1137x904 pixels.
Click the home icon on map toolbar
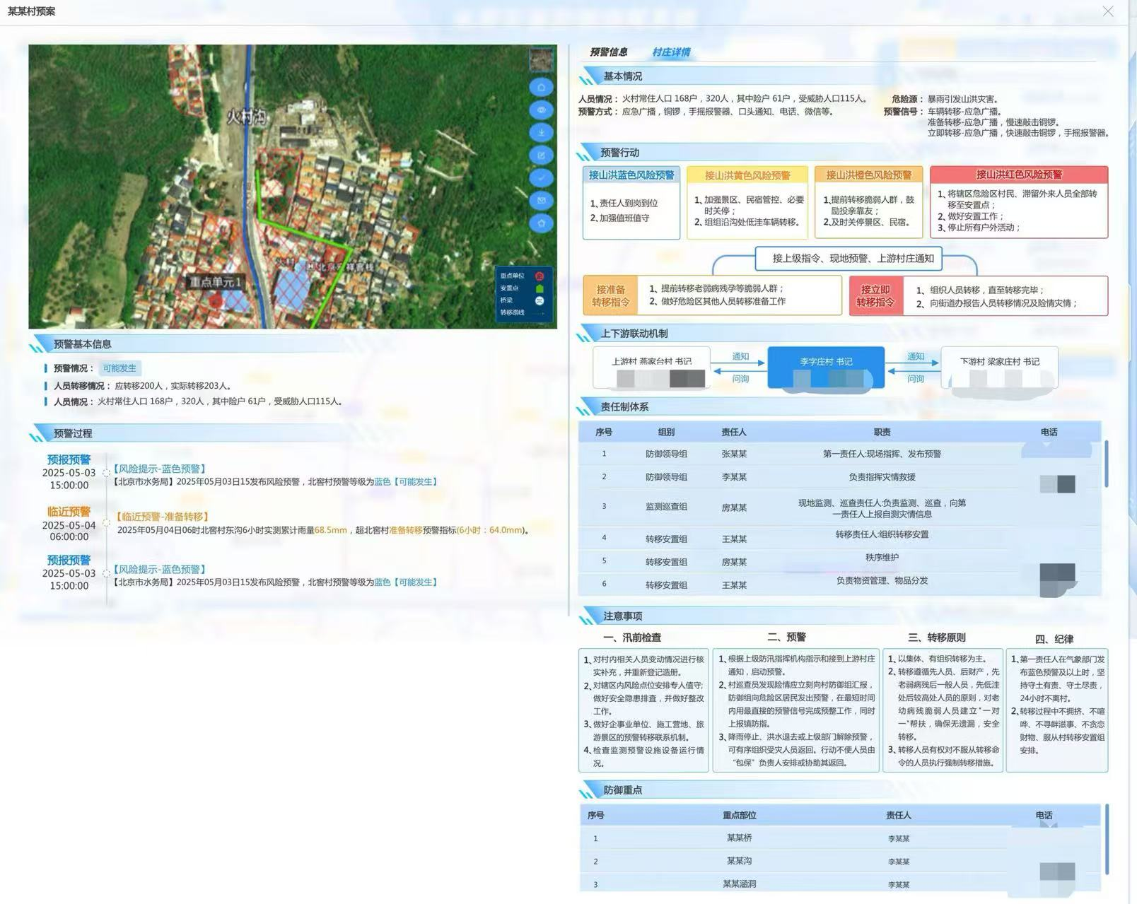tap(541, 87)
